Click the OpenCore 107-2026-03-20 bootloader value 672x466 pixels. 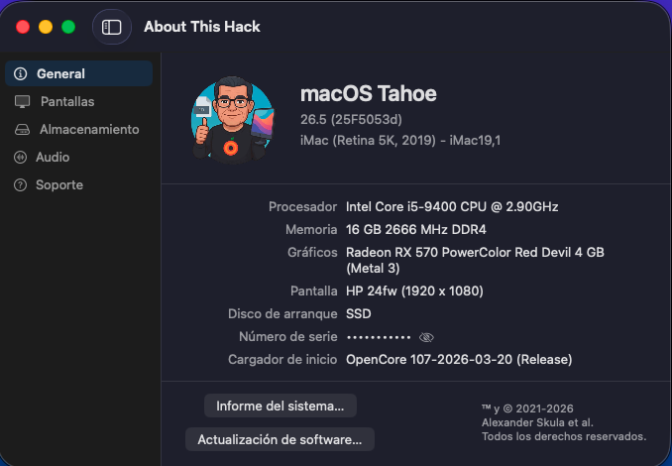click(x=459, y=359)
